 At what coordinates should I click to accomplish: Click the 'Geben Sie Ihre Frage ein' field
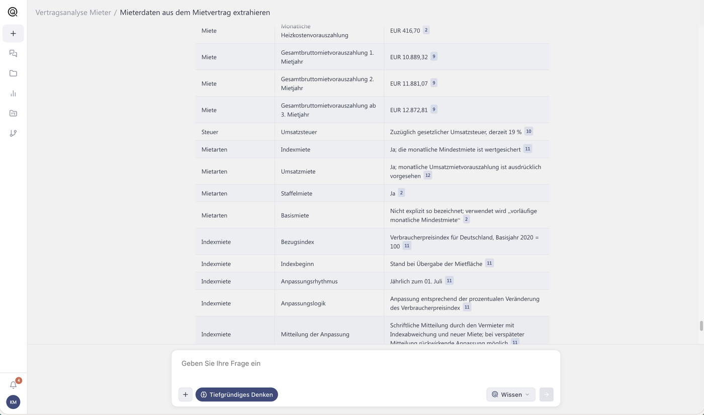click(x=366, y=363)
